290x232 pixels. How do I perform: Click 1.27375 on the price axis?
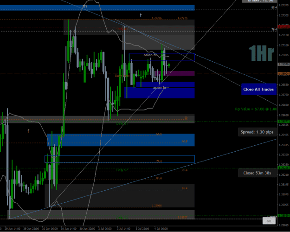point(284,6)
